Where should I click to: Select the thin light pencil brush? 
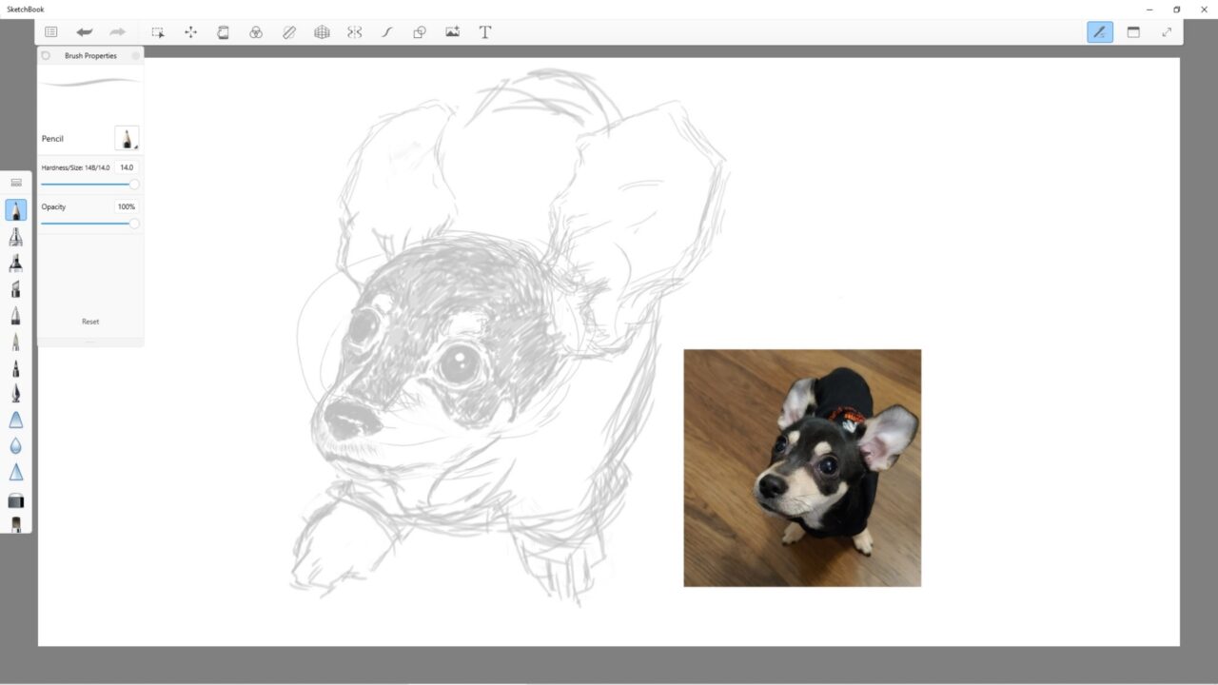[x=16, y=342]
